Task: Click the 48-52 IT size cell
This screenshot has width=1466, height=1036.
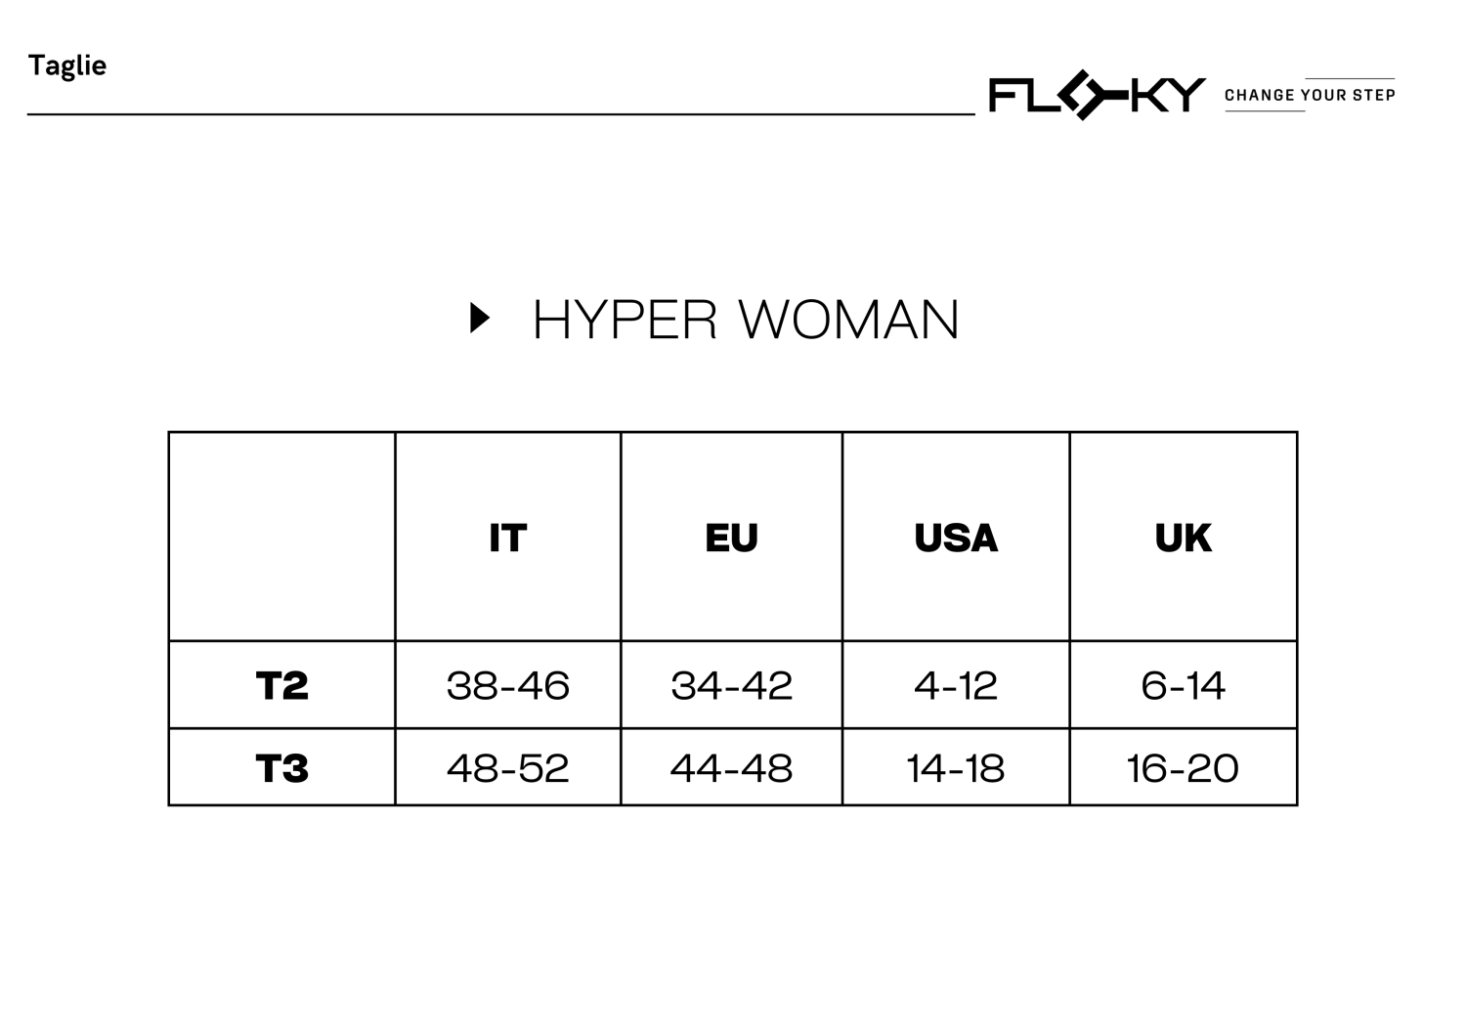Action: [x=508, y=768]
